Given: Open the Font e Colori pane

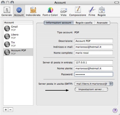Looking at the screenshot, I should point(50,11).
